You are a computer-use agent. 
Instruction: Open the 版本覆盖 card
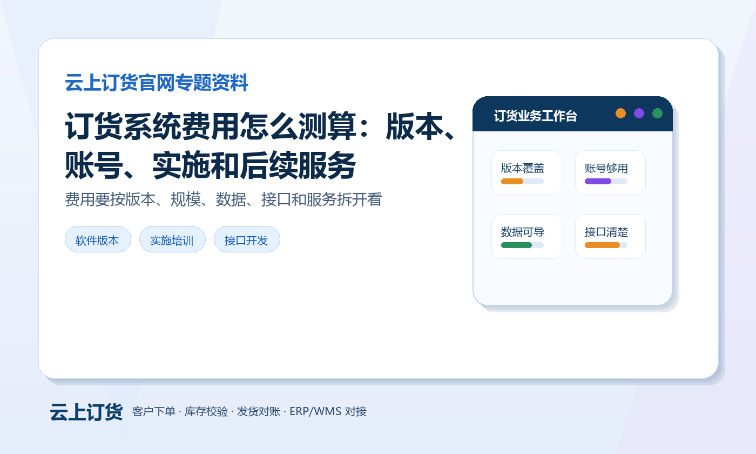click(x=526, y=172)
